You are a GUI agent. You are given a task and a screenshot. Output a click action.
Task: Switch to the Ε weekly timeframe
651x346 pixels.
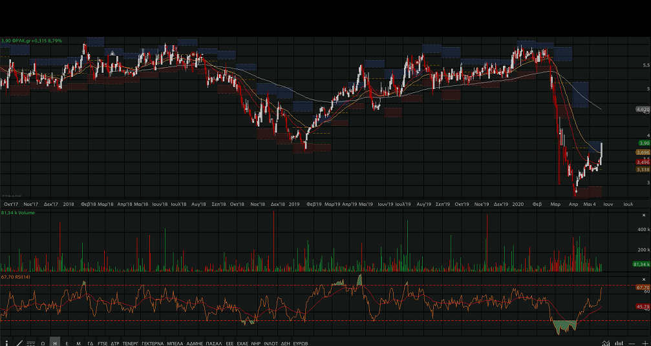click(x=67, y=343)
